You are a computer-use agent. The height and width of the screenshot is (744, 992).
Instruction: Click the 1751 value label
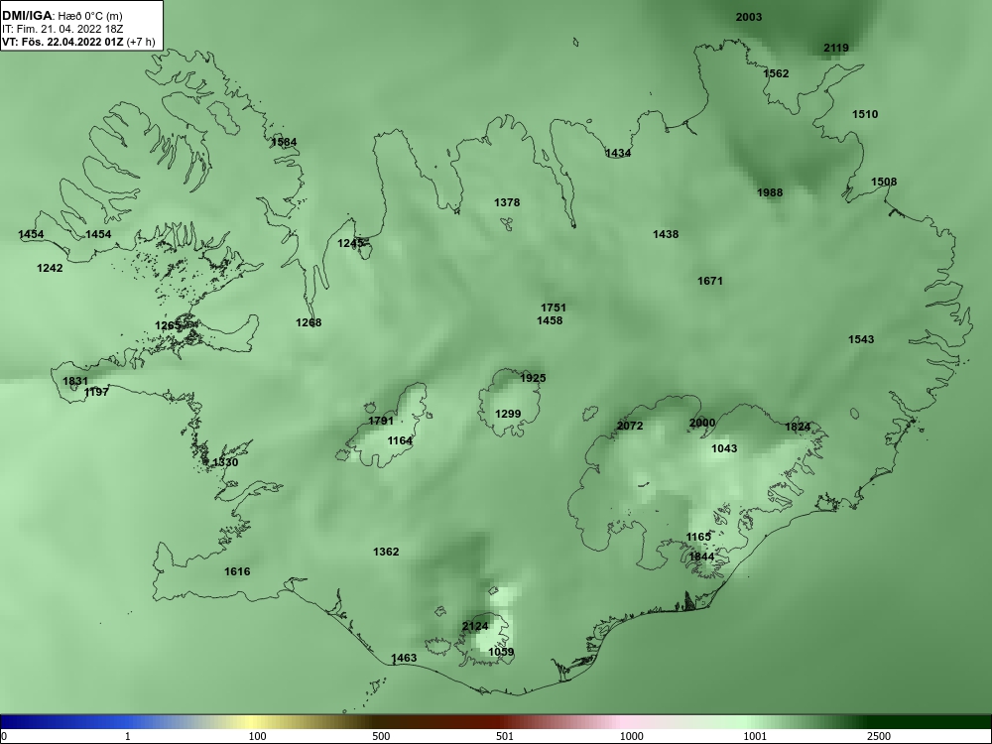click(553, 308)
